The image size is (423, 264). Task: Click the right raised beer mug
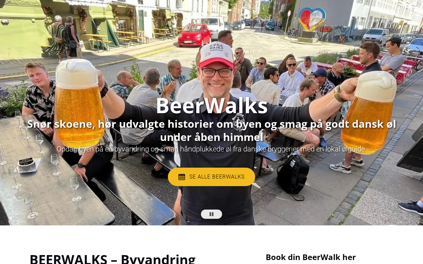pos(368,112)
